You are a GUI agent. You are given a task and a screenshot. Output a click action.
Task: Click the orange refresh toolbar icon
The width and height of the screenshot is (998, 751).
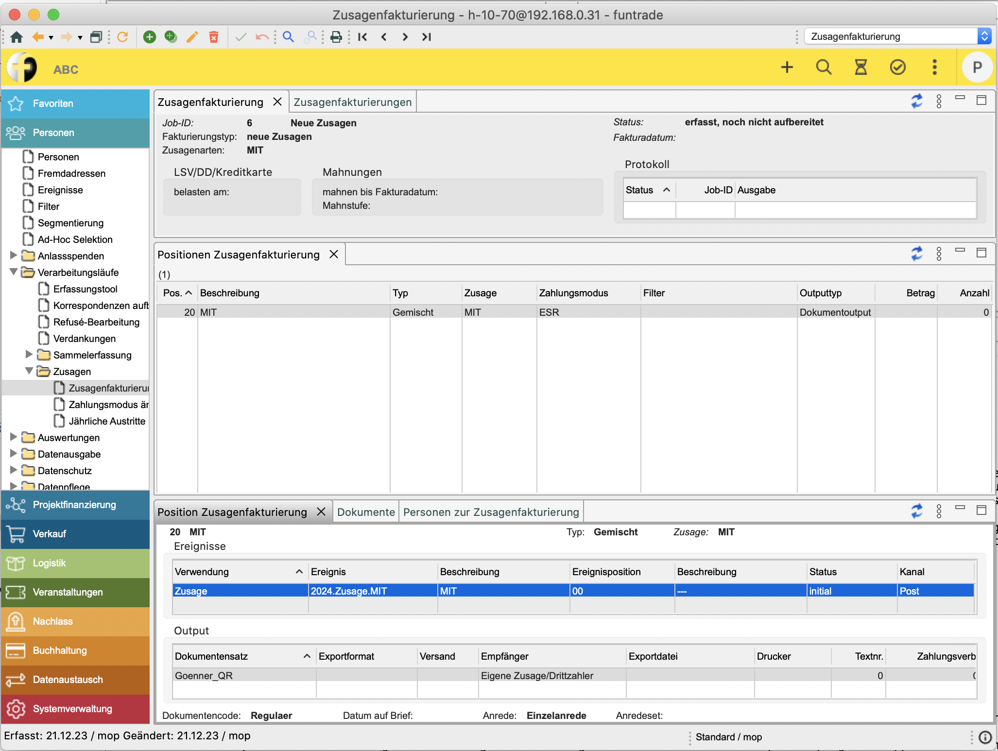coord(122,37)
